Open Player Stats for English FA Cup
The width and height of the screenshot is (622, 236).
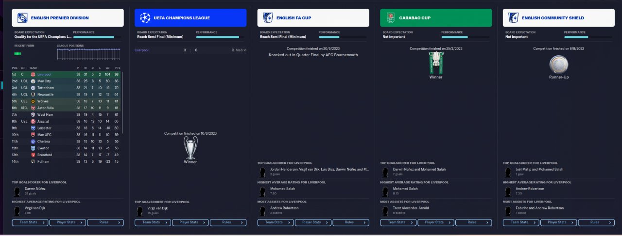[313, 222]
